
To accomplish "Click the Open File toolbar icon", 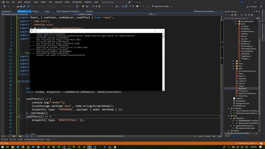I will click(x=18, y=7).
